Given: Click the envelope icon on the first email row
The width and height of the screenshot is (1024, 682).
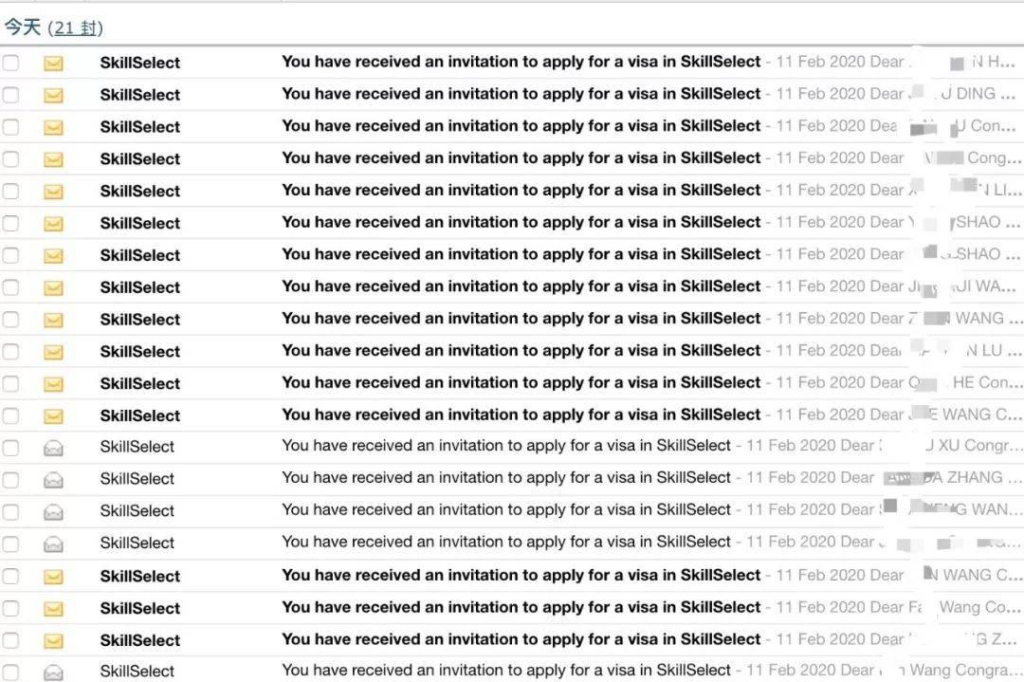Looking at the screenshot, I should pyautogui.click(x=53, y=64).
